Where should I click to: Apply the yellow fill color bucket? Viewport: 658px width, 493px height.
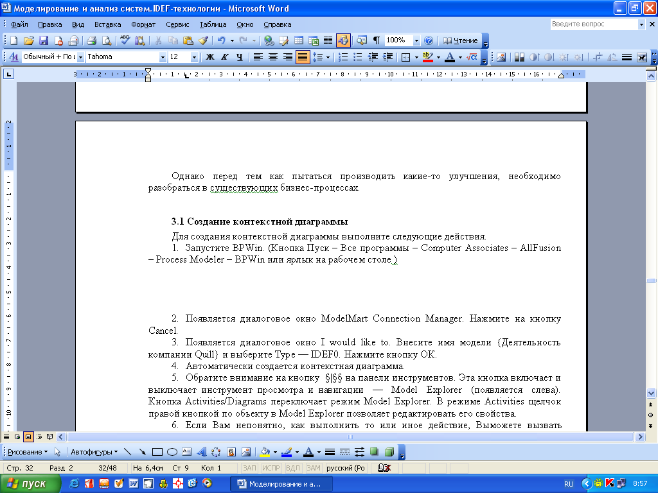coord(265,452)
